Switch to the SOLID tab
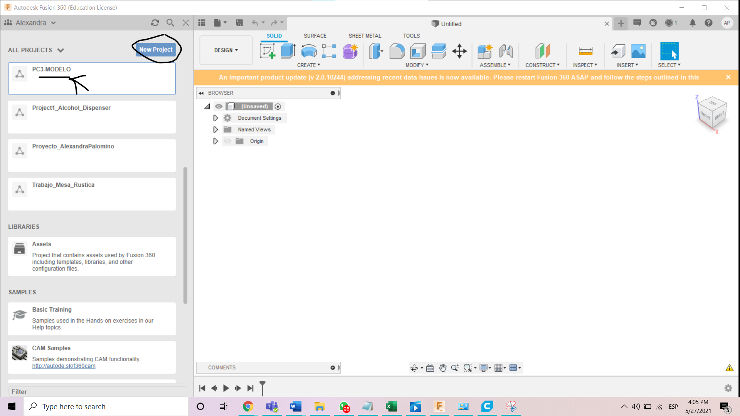The height and width of the screenshot is (416, 740). click(x=274, y=35)
